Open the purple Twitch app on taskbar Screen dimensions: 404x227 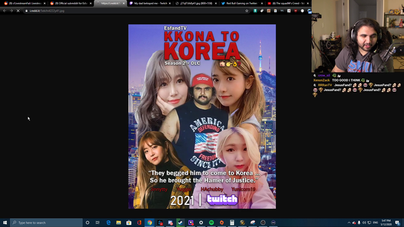(x=191, y=223)
